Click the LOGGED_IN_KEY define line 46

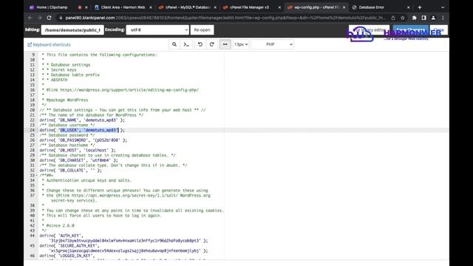point(67,256)
